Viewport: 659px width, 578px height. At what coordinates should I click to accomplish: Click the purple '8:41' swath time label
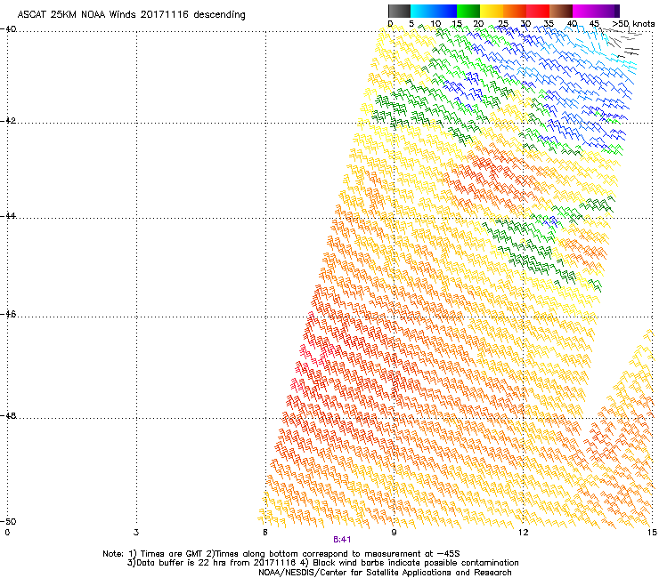tap(342, 540)
